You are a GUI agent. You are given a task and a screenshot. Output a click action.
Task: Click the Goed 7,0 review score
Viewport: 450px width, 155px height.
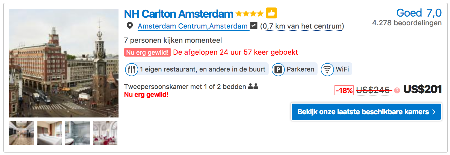click(419, 13)
